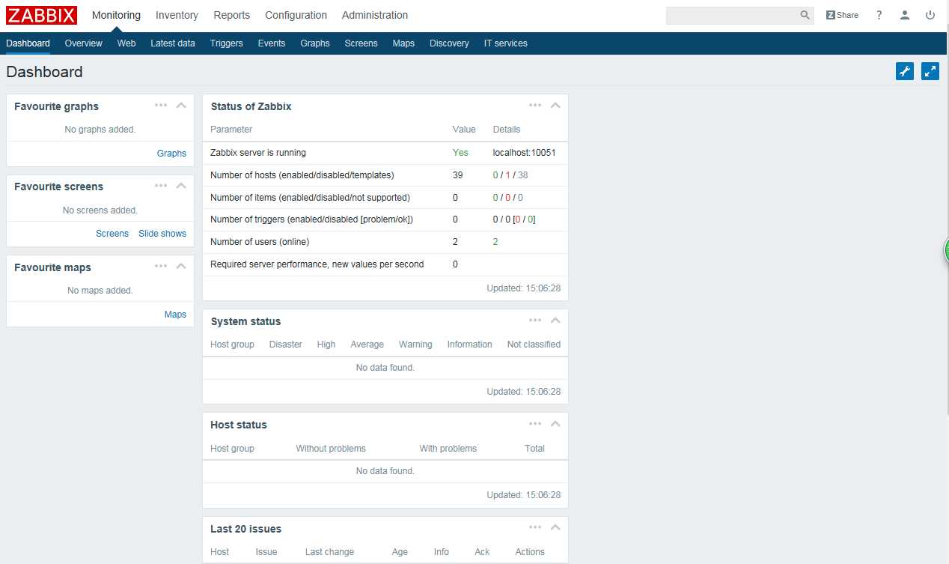Go to the Overview submenu tab
Image resolution: width=949 pixels, height=564 pixels.
point(84,43)
